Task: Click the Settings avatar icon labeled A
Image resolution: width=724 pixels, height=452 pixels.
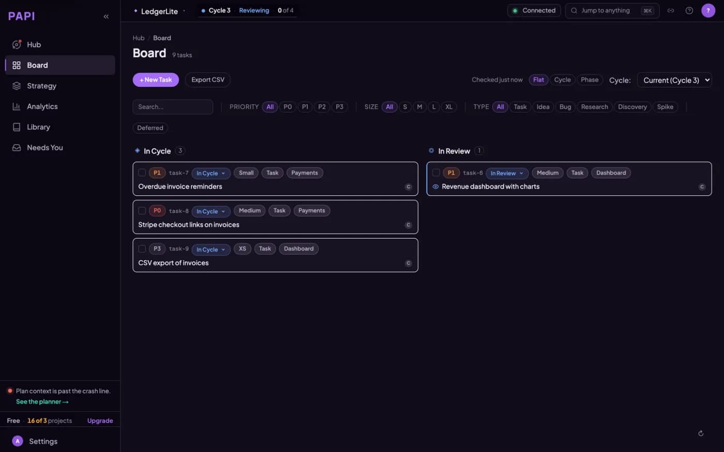Action: click(18, 441)
